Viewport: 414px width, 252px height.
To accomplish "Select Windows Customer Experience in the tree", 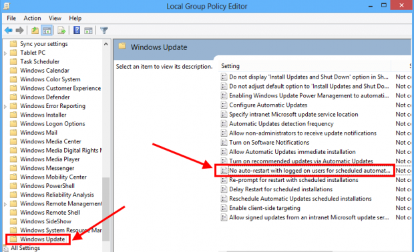I will [x=61, y=88].
